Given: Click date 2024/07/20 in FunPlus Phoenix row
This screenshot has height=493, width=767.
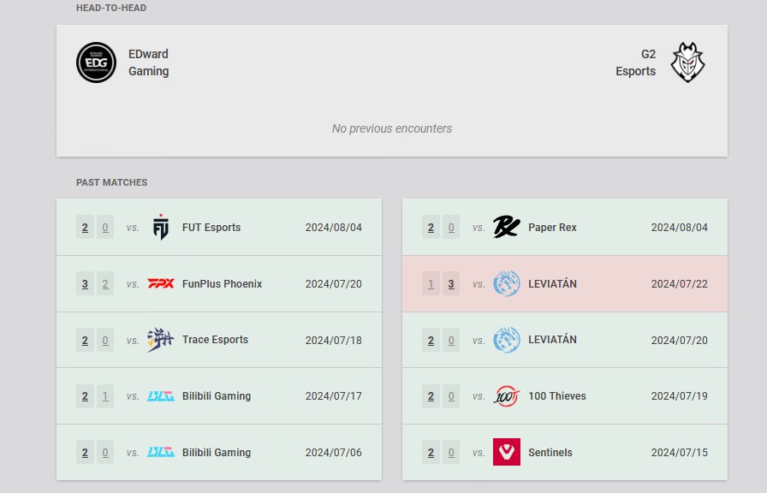Looking at the screenshot, I should 334,283.
